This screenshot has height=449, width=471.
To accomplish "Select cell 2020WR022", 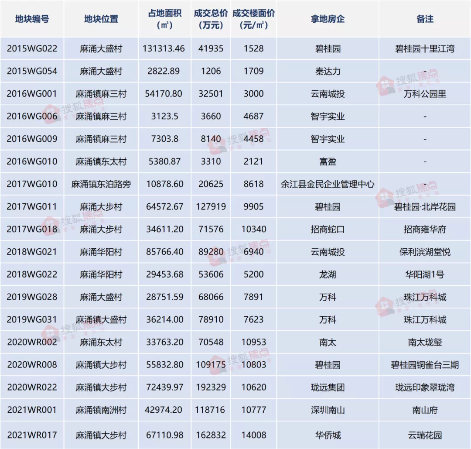I will (32, 387).
